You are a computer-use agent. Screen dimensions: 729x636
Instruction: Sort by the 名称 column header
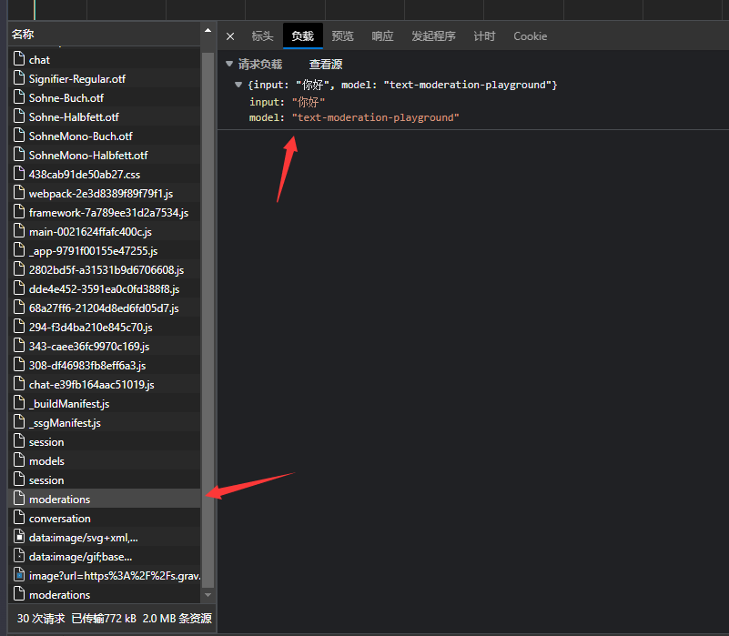click(105, 34)
